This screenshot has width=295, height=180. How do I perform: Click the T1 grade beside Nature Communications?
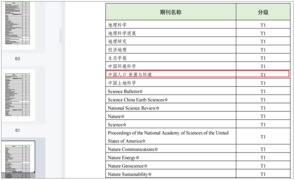point(263,149)
